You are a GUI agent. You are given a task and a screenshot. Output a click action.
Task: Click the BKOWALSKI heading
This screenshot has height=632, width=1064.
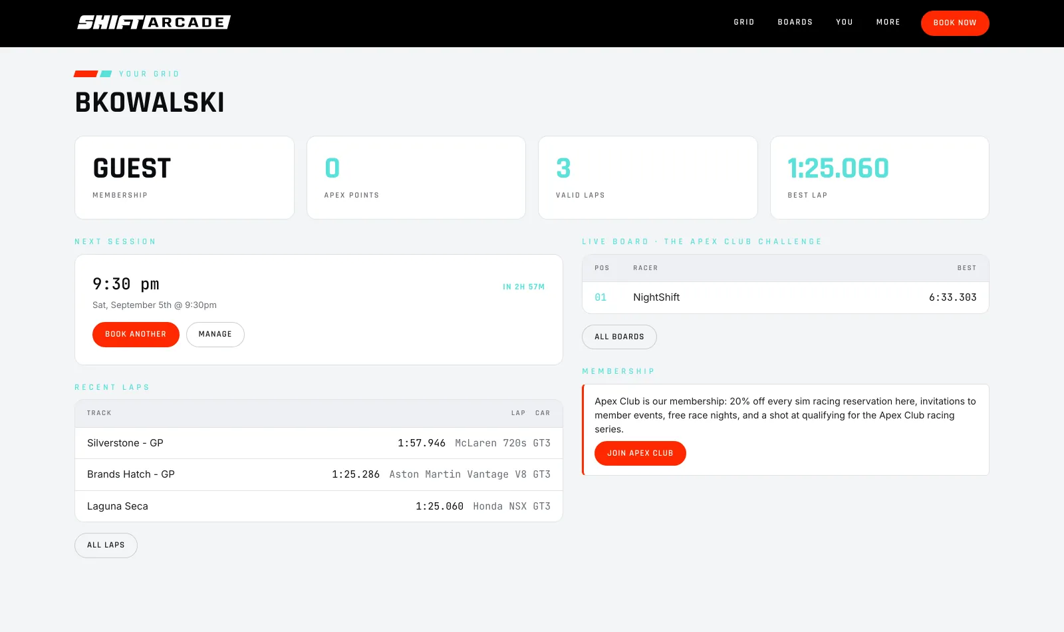coord(150,102)
